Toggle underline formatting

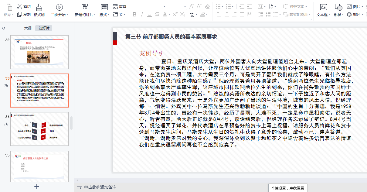149,14
